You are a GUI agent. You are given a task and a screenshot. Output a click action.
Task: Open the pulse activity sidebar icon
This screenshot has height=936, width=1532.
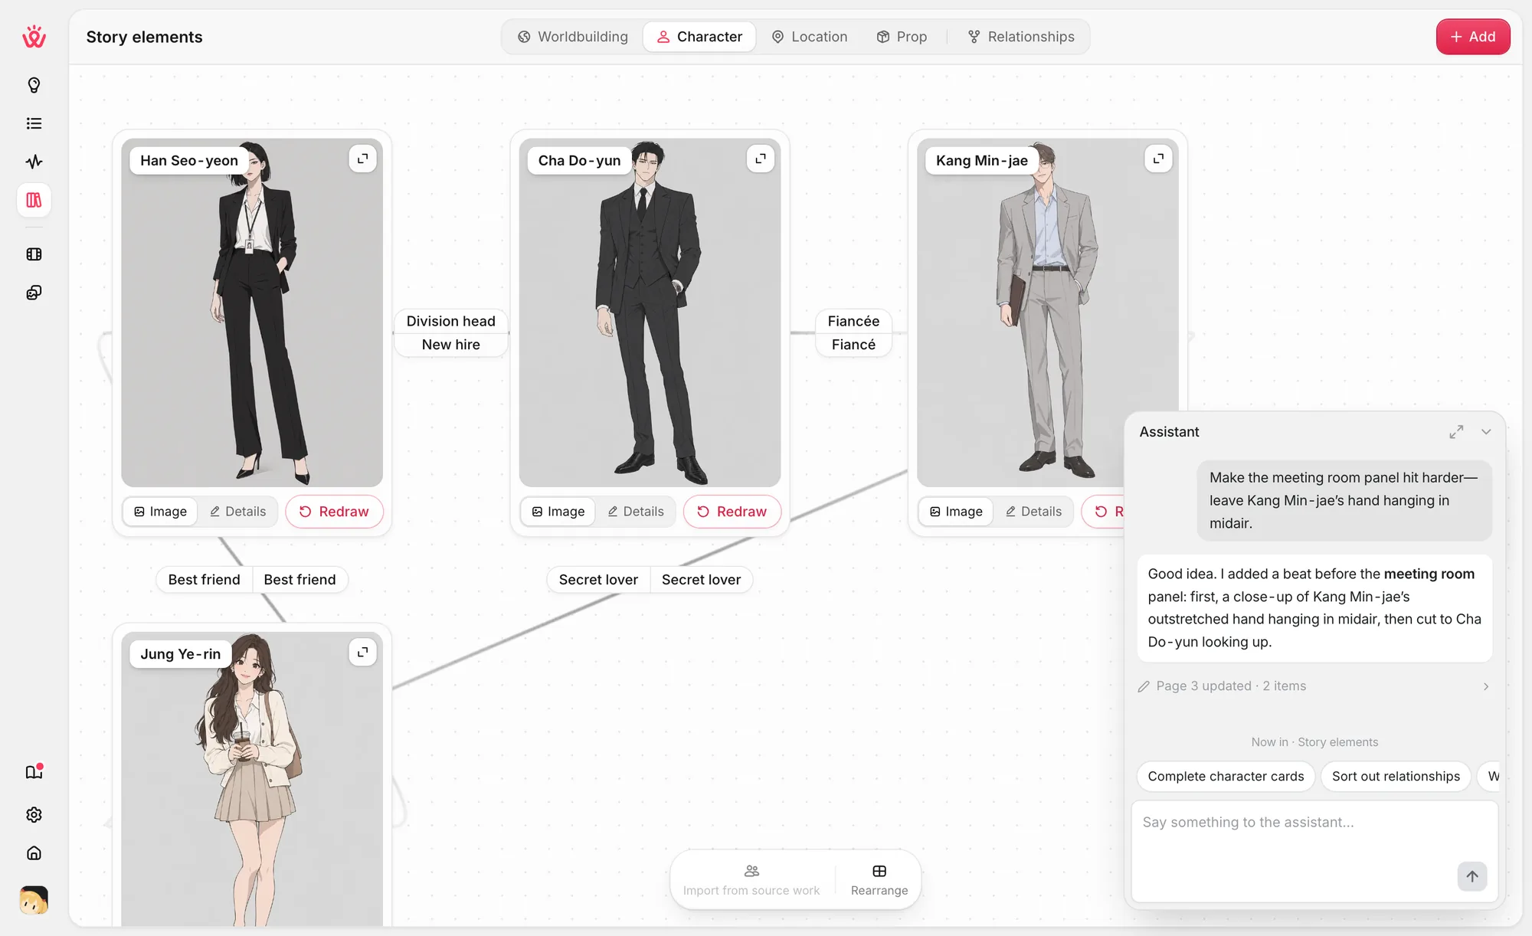click(x=34, y=162)
